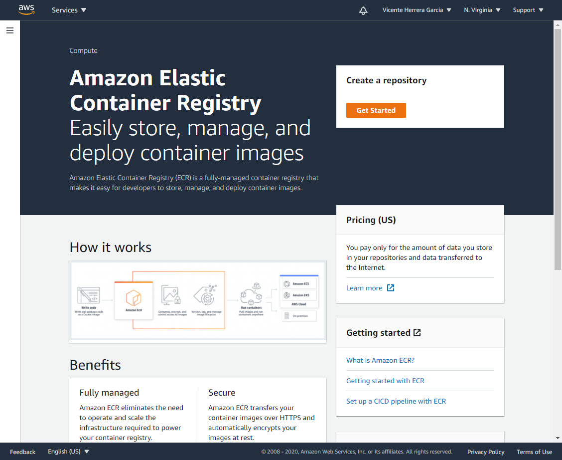
Task: Expand the Services dropdown menu
Action: [x=69, y=10]
